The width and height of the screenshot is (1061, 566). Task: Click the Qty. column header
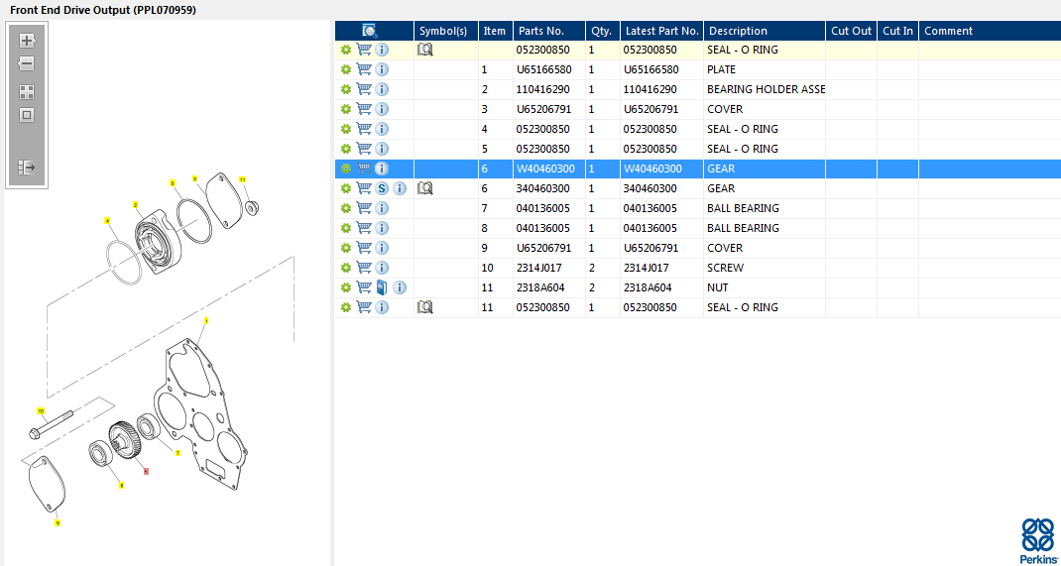tap(603, 31)
